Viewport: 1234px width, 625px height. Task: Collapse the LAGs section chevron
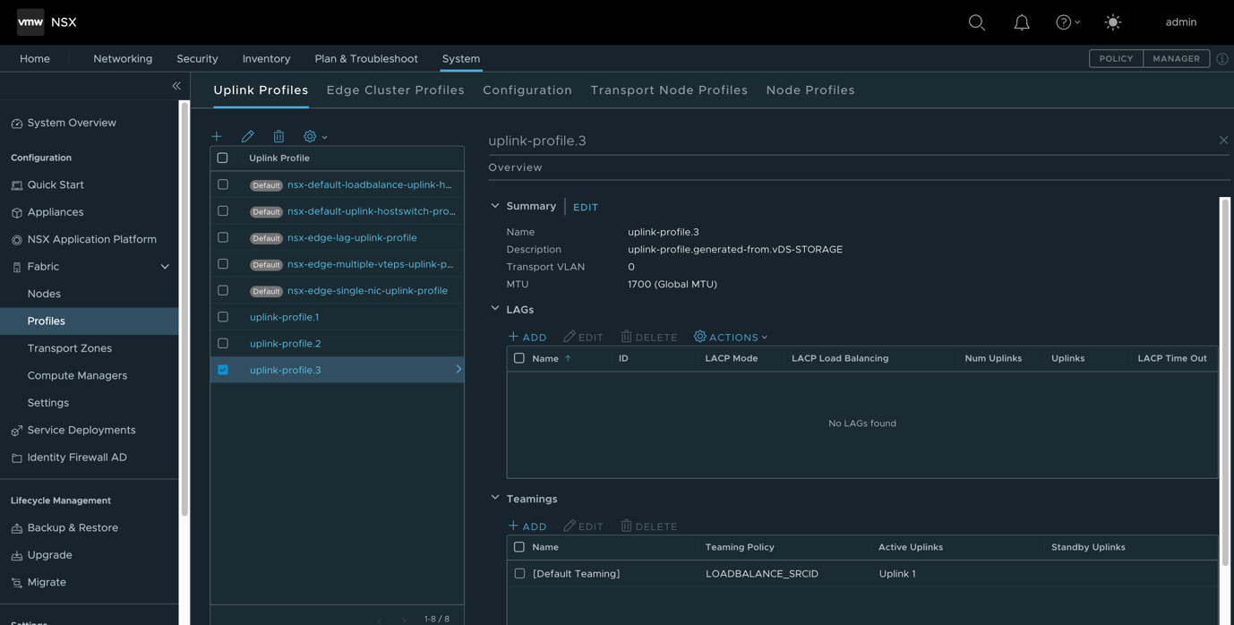click(495, 309)
